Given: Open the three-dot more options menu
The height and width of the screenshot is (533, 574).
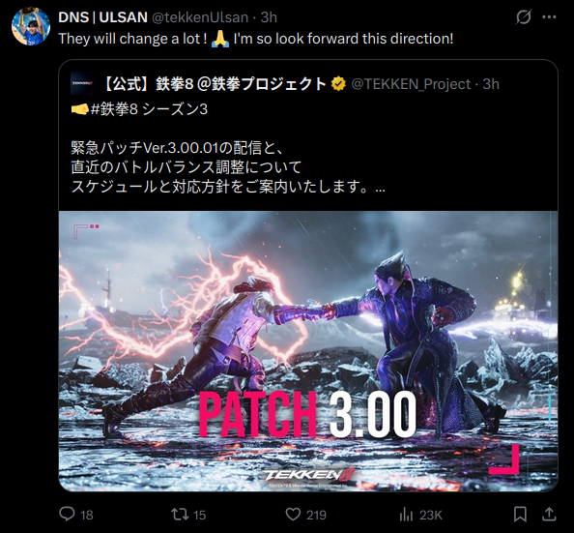Looking at the screenshot, I should pyautogui.click(x=549, y=16).
